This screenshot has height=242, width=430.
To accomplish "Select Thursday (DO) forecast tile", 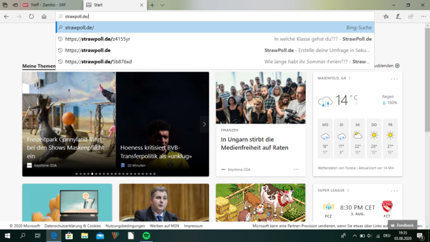I will tap(373, 139).
